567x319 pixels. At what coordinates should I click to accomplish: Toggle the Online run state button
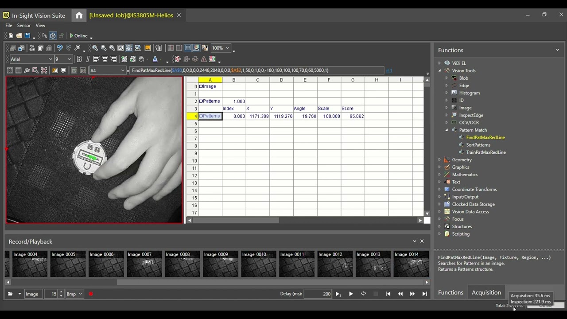tap(79, 36)
